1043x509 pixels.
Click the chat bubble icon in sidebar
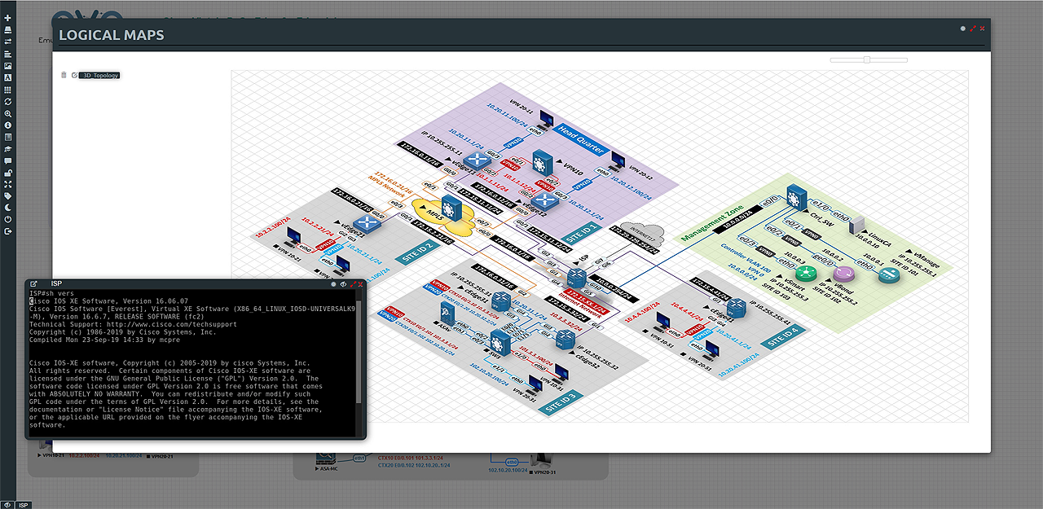8,161
